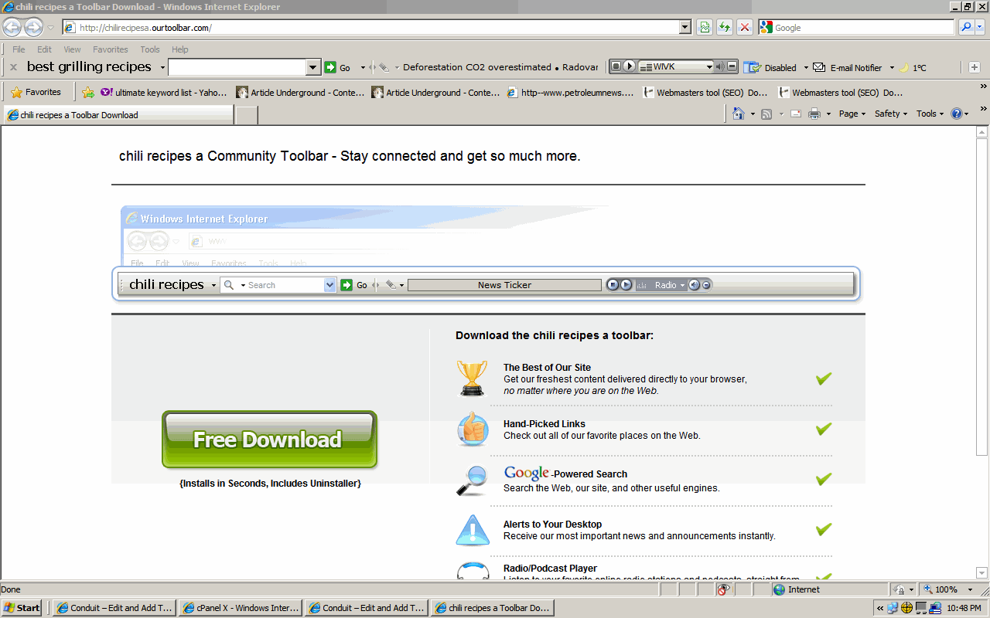Open the Safety command bar menu

pos(891,114)
